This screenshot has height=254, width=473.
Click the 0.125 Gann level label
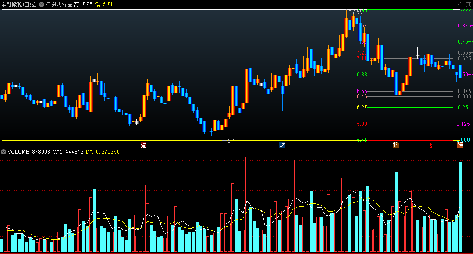click(464, 124)
